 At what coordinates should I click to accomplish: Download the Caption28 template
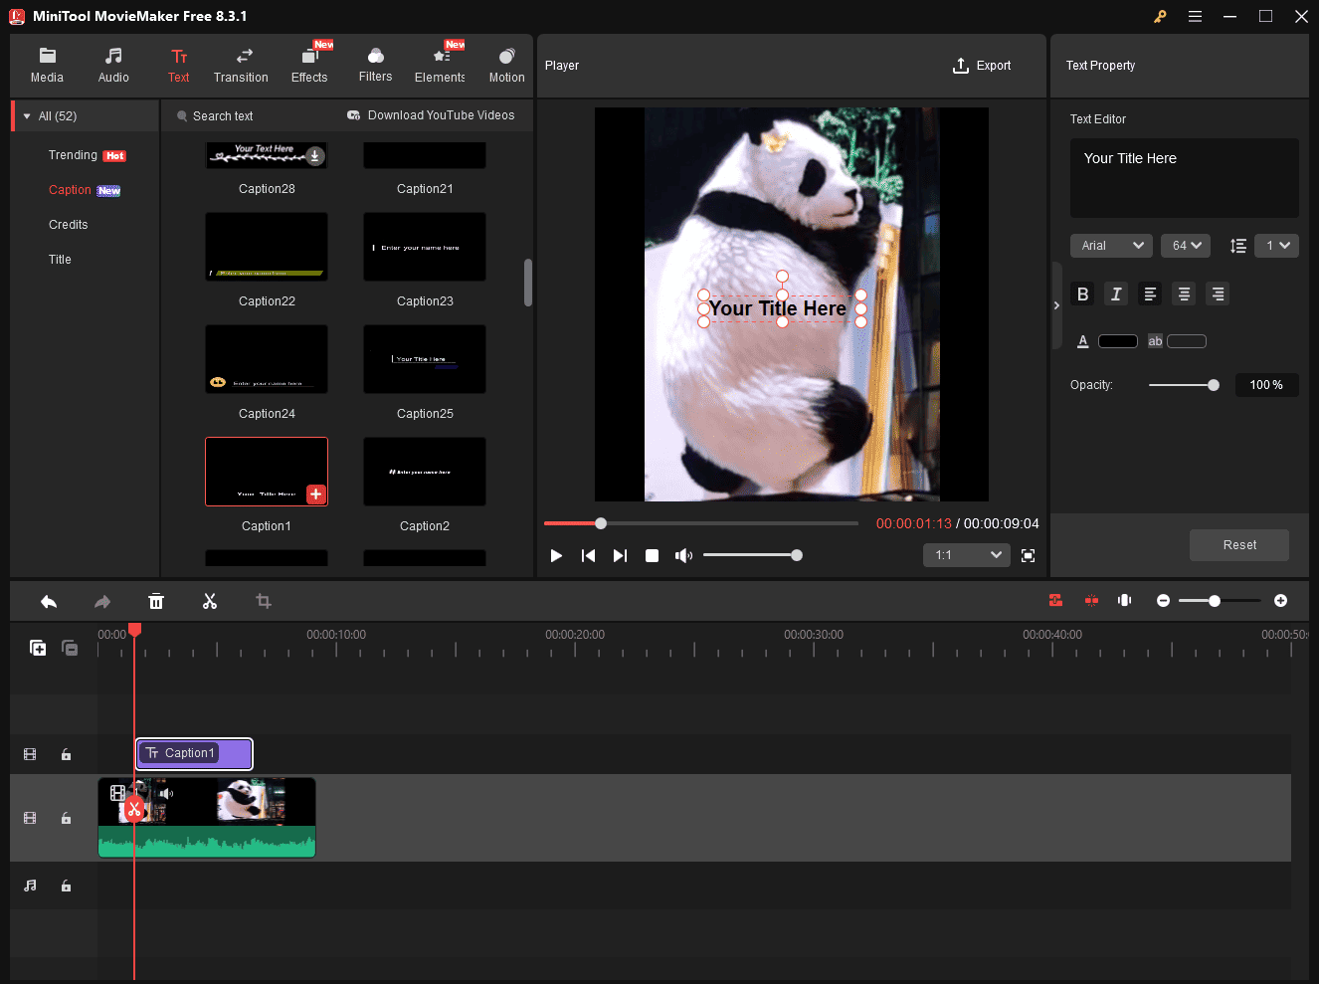coord(314,155)
